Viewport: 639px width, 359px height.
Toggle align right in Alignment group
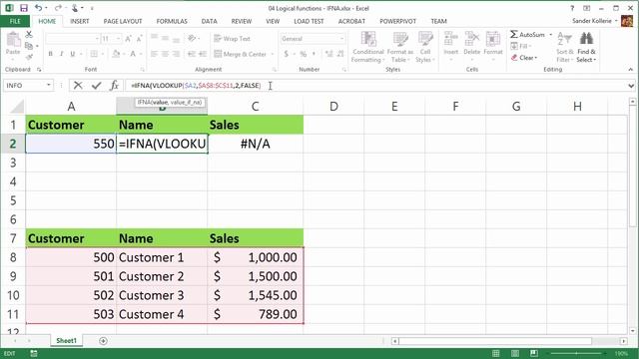176,54
